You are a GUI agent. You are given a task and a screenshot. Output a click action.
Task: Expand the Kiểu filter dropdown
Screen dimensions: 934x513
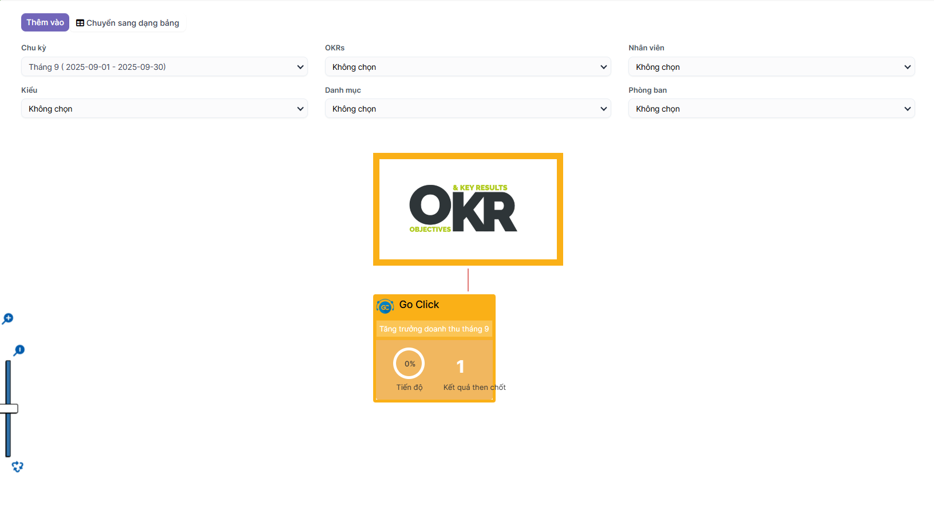coord(164,109)
